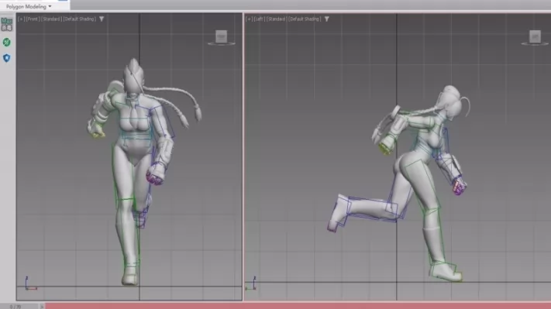Image resolution: width=551 pixels, height=309 pixels.
Task: Click the ViewCube in the Front viewport
Action: (x=221, y=36)
